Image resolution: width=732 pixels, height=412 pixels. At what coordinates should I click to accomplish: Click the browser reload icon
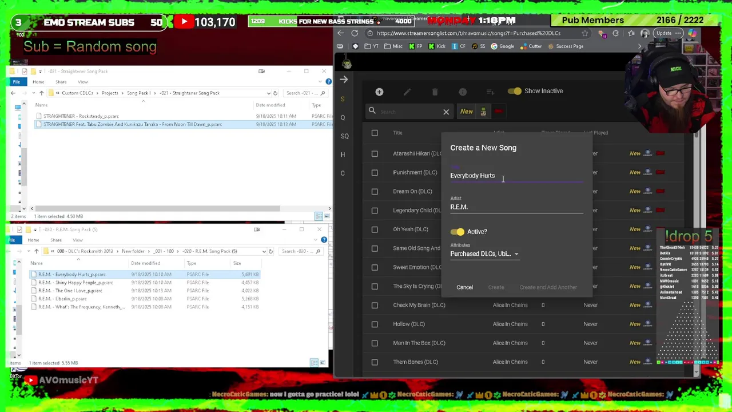coord(355,33)
